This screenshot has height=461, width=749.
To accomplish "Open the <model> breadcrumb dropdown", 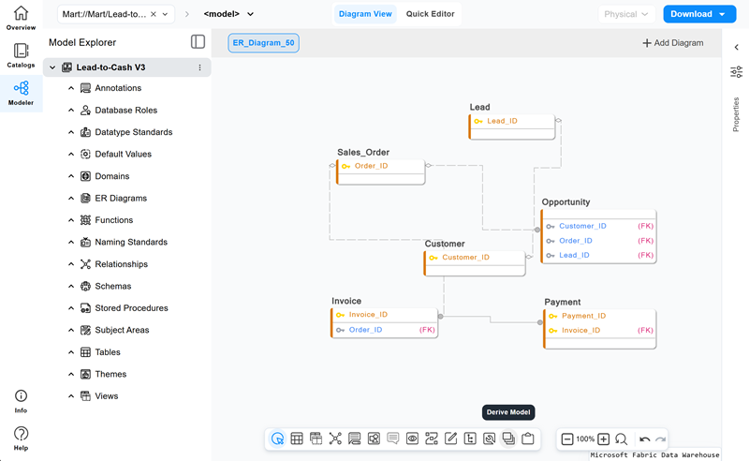I will pos(250,14).
